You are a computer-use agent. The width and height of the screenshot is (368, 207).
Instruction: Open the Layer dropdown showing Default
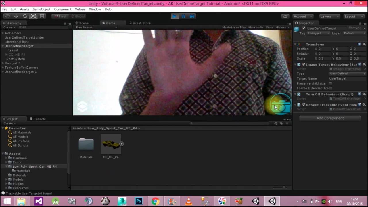(x=354, y=33)
